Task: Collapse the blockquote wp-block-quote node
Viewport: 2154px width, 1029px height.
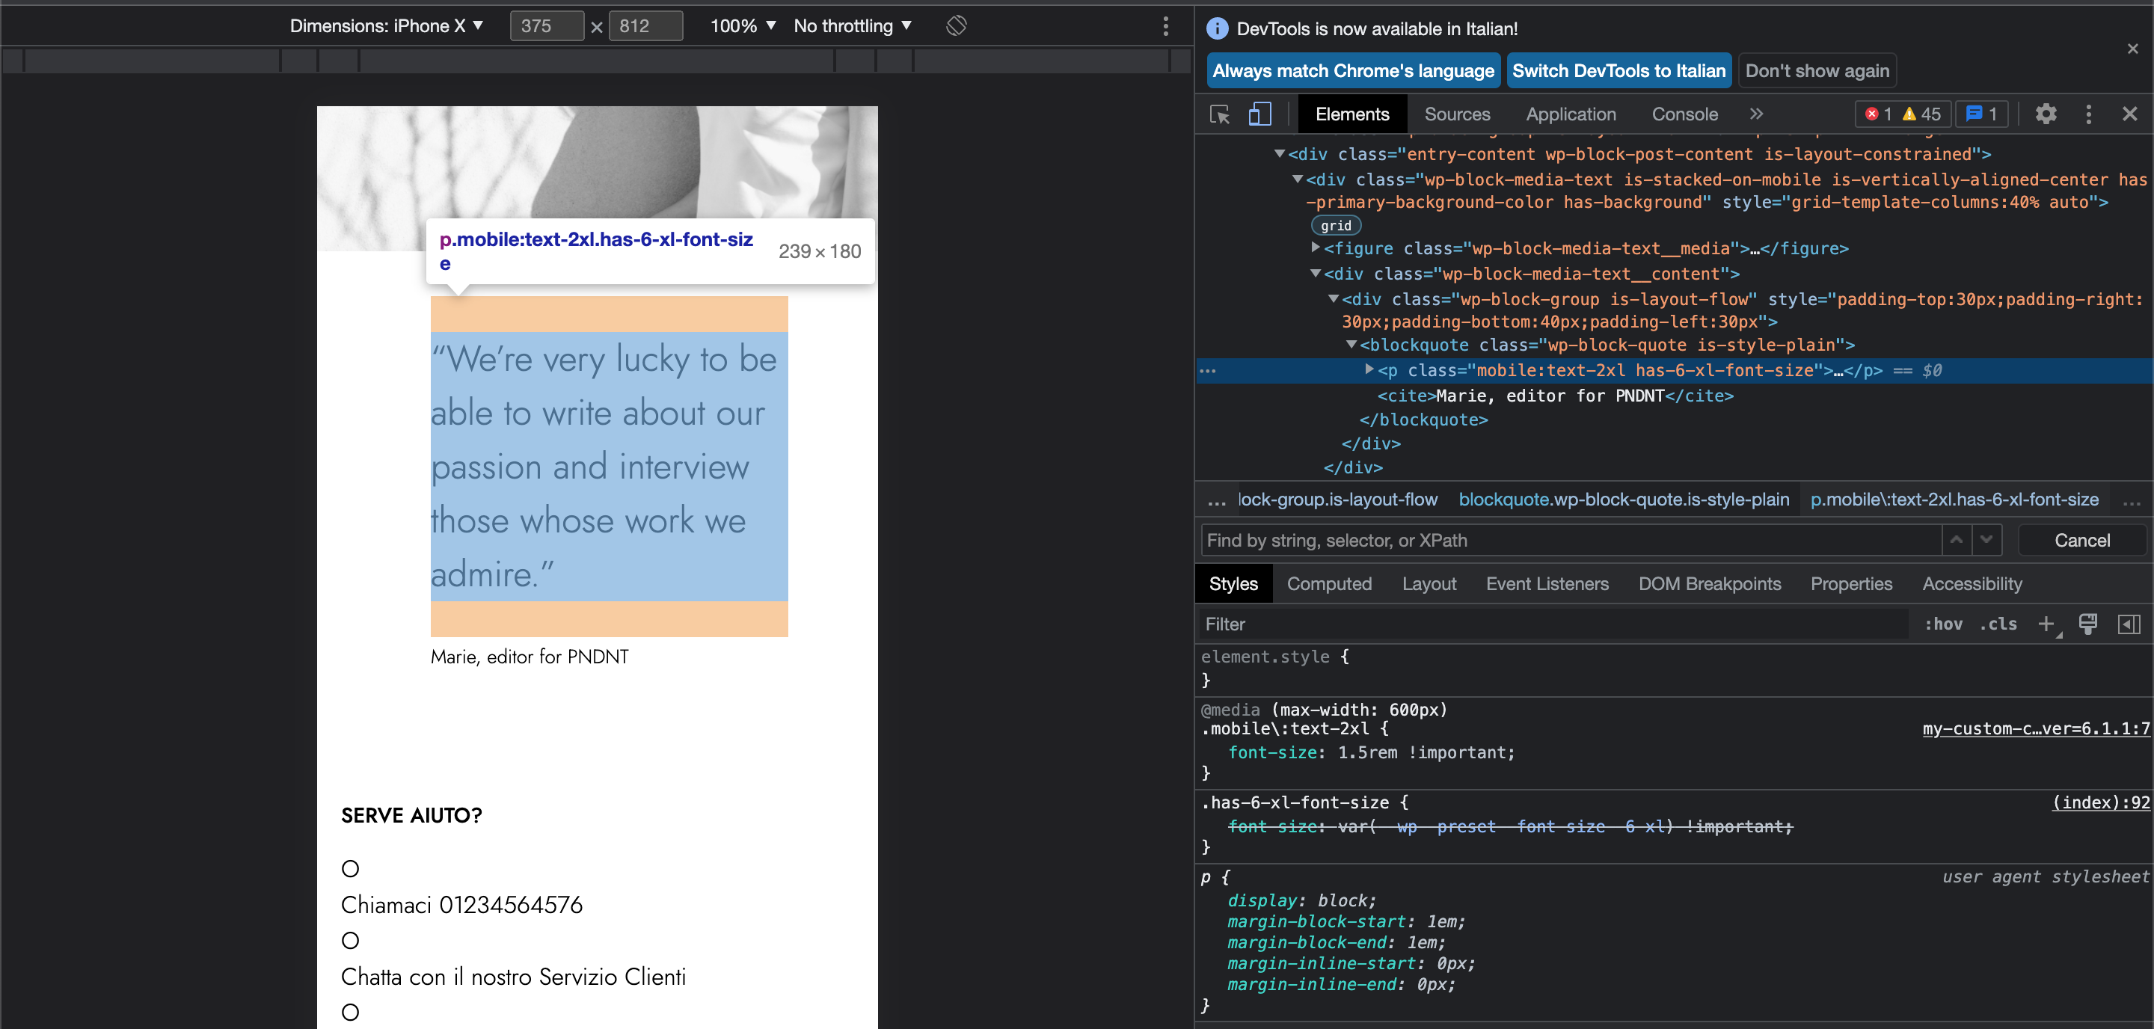Action: click(1351, 345)
